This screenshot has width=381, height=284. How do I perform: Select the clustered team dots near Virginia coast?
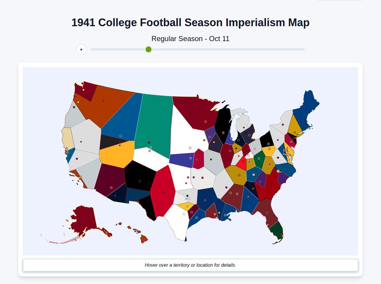point(279,171)
